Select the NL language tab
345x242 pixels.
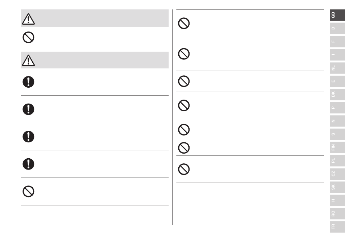tap(337, 68)
